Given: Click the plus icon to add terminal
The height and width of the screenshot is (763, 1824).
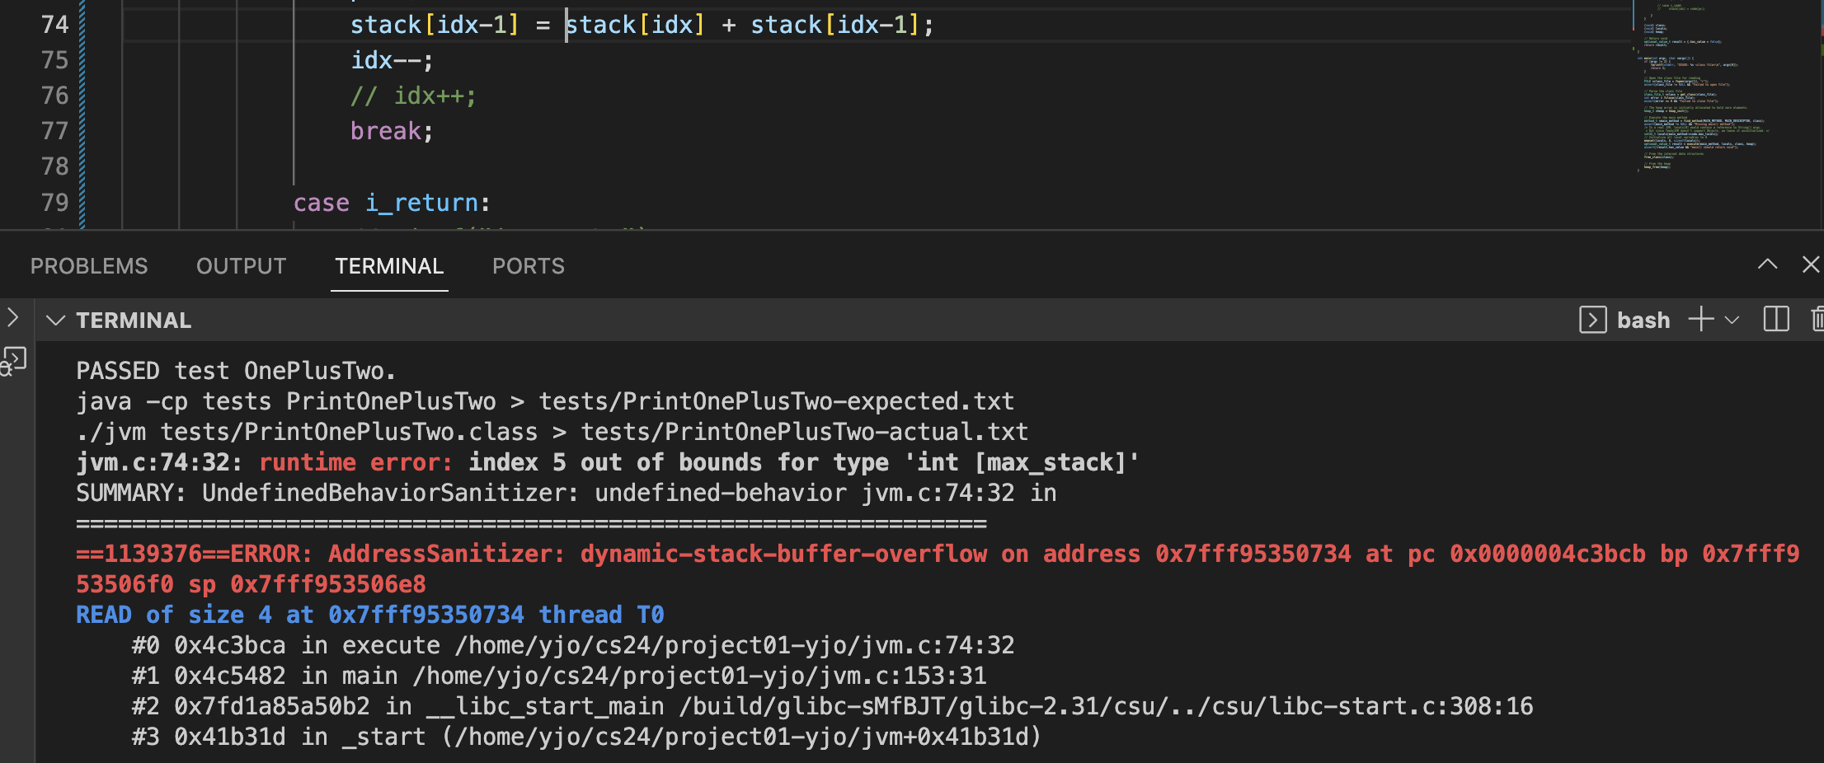Looking at the screenshot, I should pos(1700,320).
